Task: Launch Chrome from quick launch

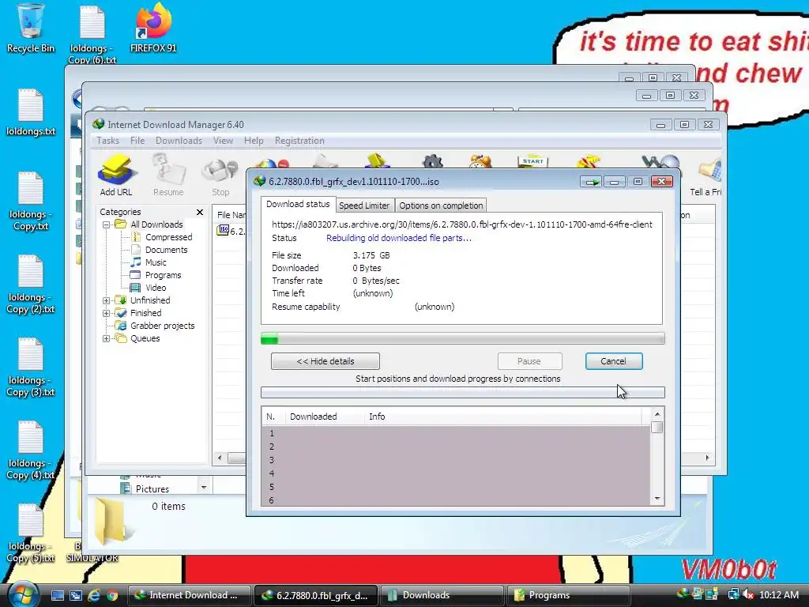Action: [x=112, y=595]
